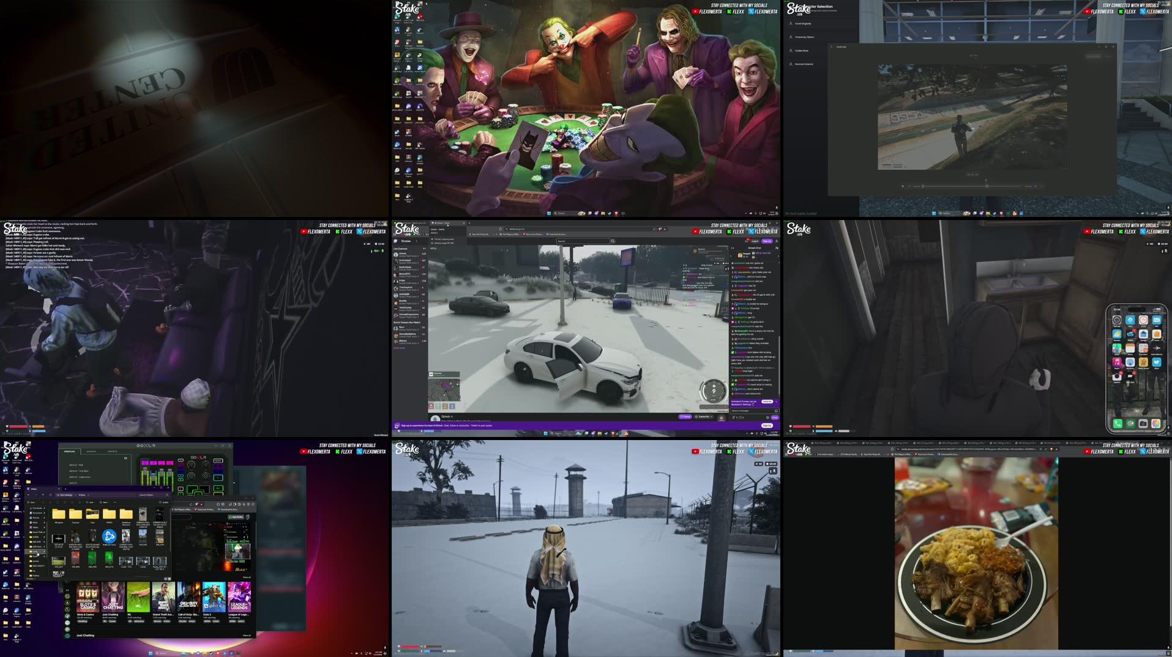This screenshot has width=1172, height=657.
Task: Click the Twitch search magnifier icon
Action: coord(612,241)
